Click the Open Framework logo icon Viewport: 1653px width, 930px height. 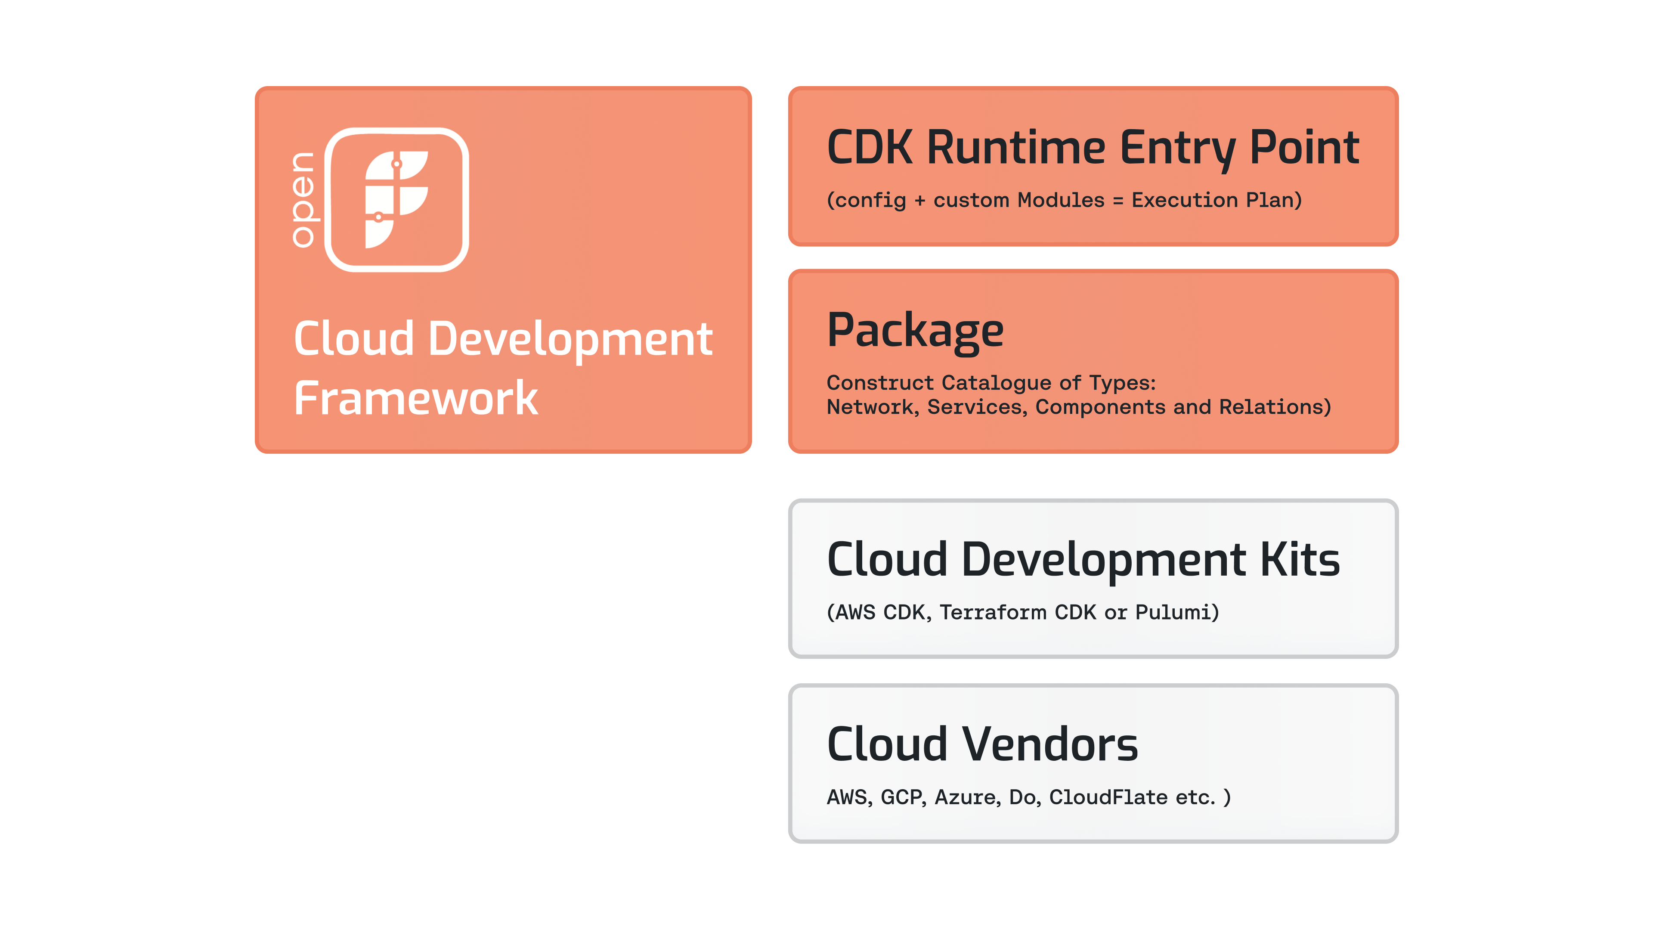[x=396, y=200]
